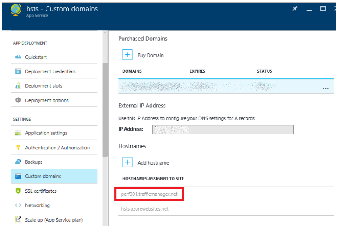Select the Custom domains menu item
This screenshot has width=338, height=226.
click(x=43, y=177)
